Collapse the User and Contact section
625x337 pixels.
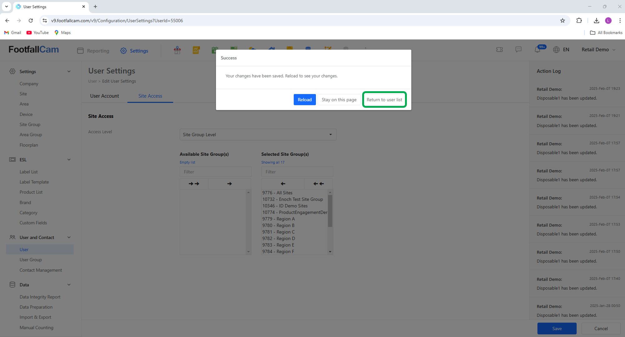(x=69, y=237)
